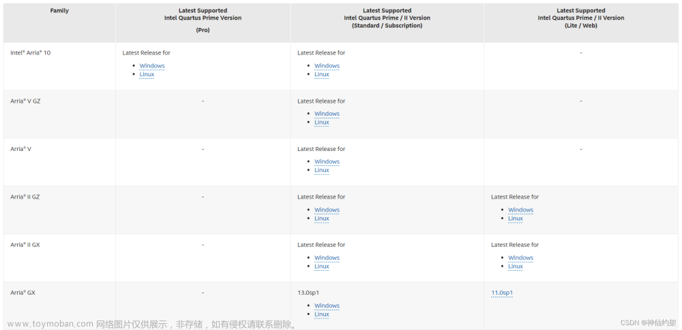Screen dimensions: 682x330
Task: Open Linux link under 13.0sp1 for Arria GX
Action: tap(321, 314)
